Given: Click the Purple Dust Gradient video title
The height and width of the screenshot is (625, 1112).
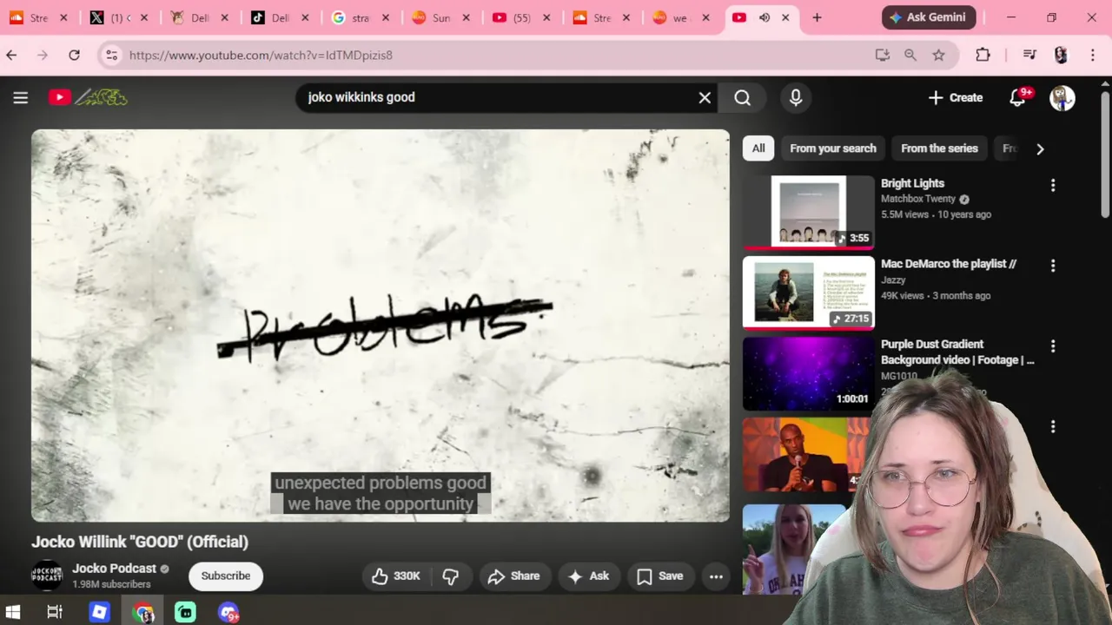Looking at the screenshot, I should tap(957, 352).
